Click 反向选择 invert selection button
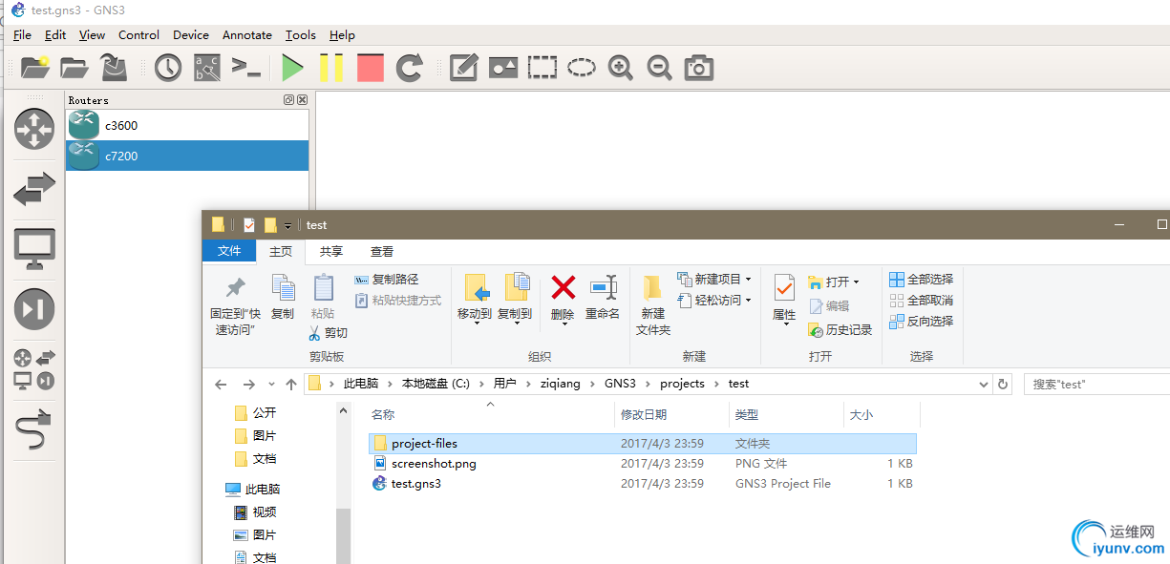Screen dimensions: 1170x564 point(922,321)
